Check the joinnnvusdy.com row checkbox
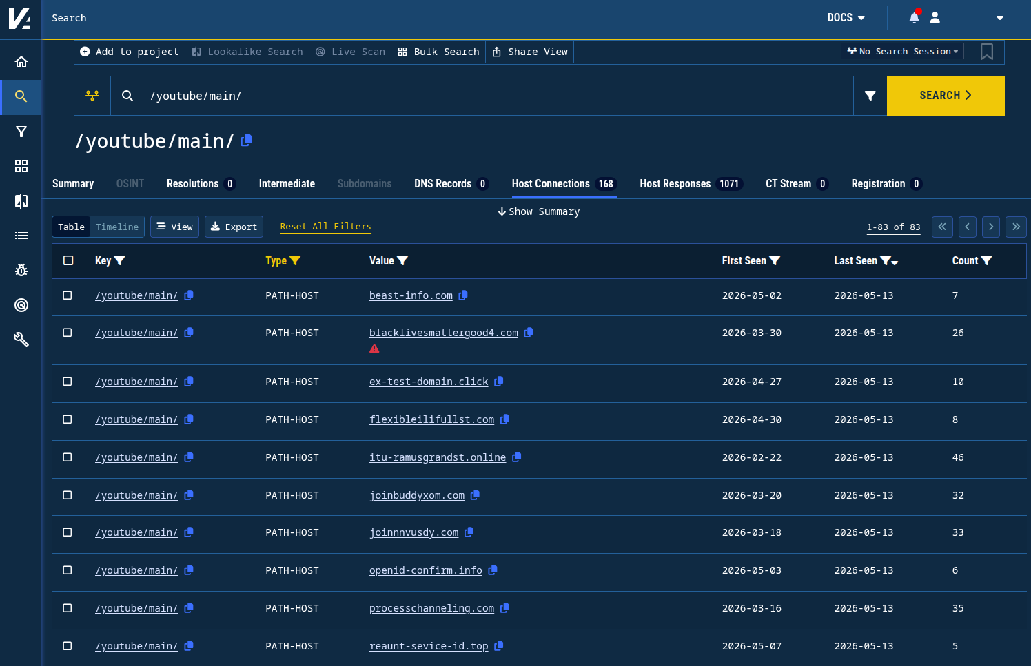 [68, 532]
